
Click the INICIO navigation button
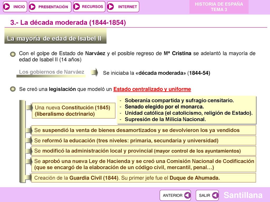point(15,7)
